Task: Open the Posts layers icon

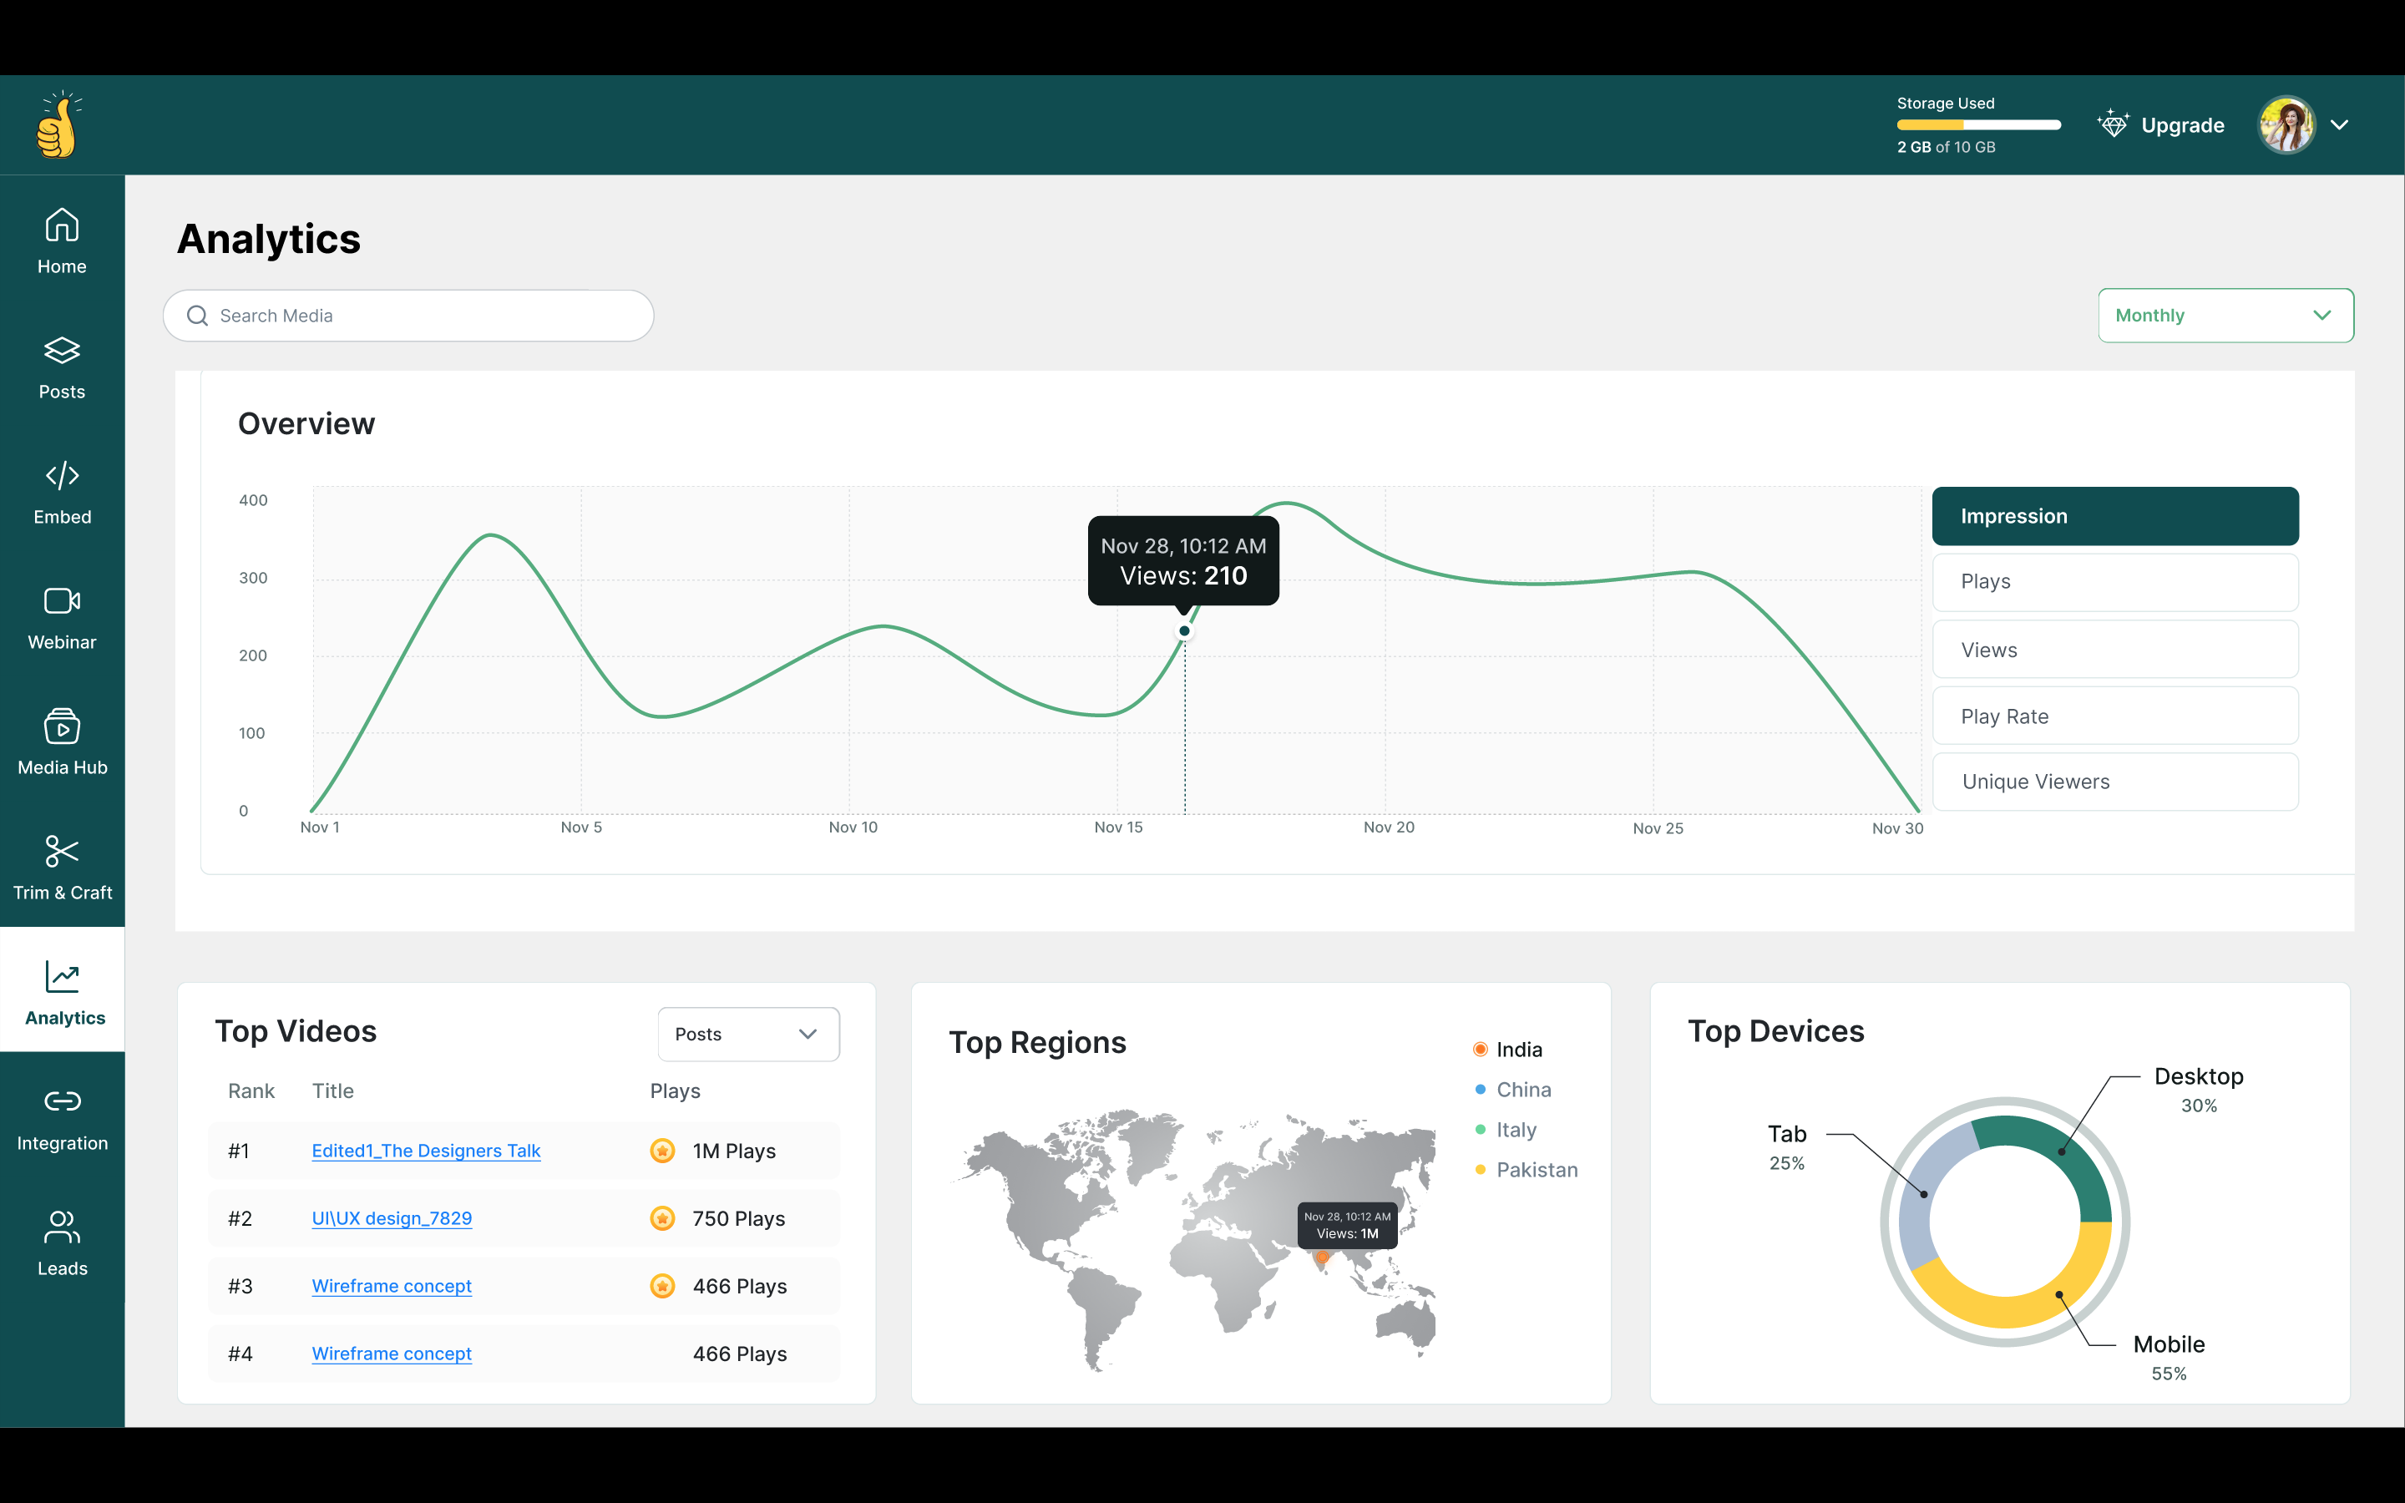Action: click(62, 350)
